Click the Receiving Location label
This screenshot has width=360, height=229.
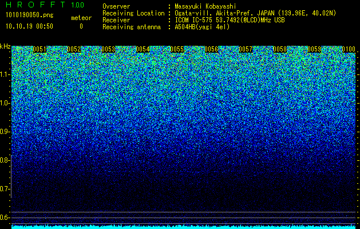(x=133, y=13)
